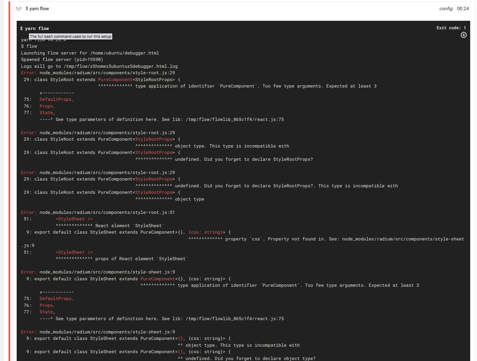Screen dimensions: 477x361
Task: Click the "property `css`. Property not found in" line
Action: tap(326, 239)
